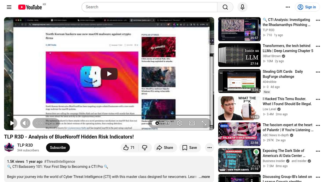This screenshot has width=324, height=182.
Task: Open Low Level channel name
Action: [269, 109]
